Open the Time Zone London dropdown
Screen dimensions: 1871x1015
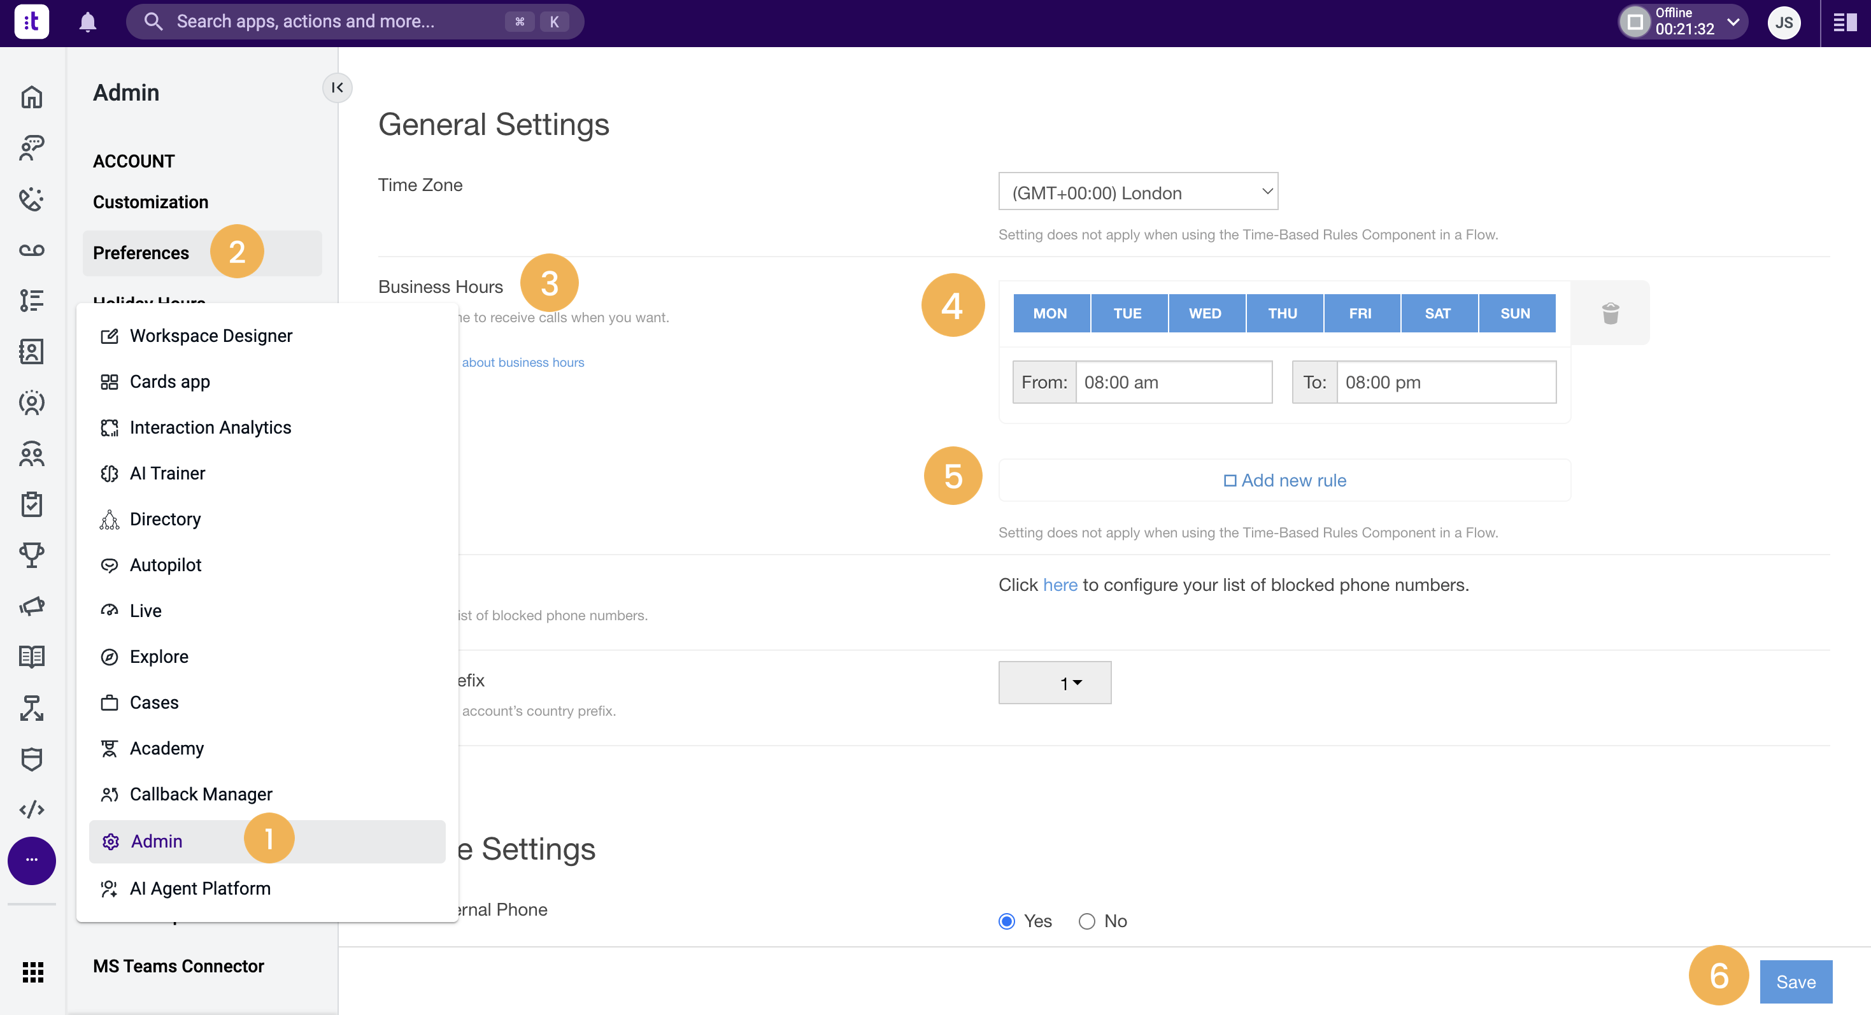coord(1138,192)
